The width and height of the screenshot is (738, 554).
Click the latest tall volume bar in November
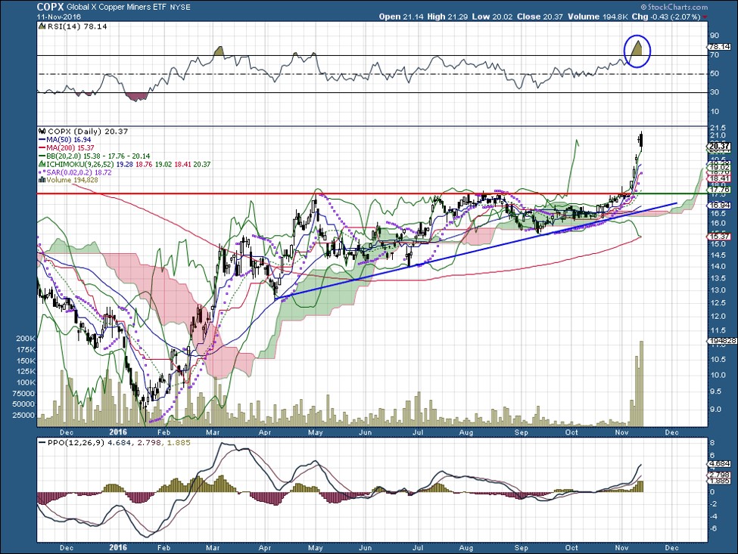pyautogui.click(x=641, y=383)
